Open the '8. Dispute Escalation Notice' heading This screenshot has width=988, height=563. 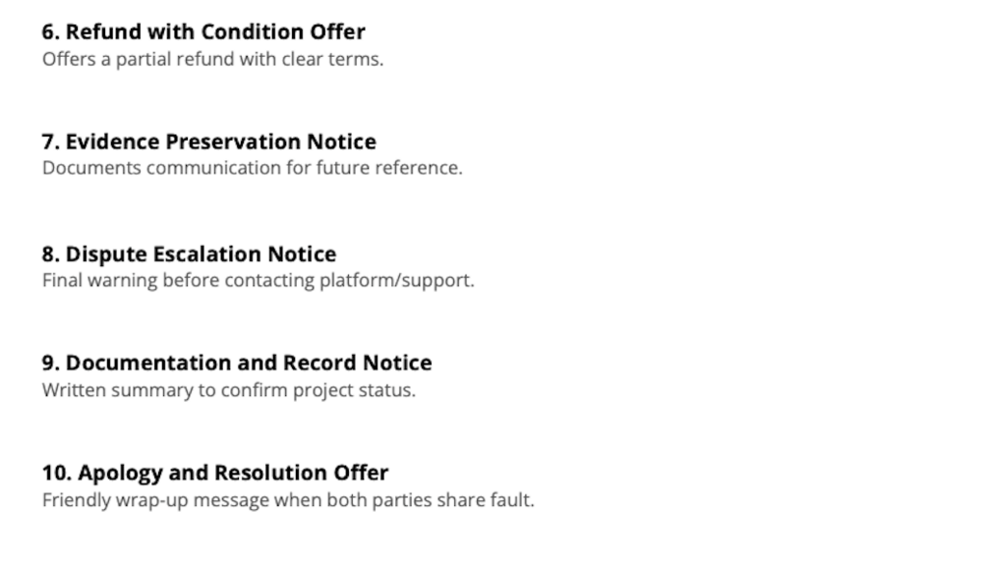(189, 253)
